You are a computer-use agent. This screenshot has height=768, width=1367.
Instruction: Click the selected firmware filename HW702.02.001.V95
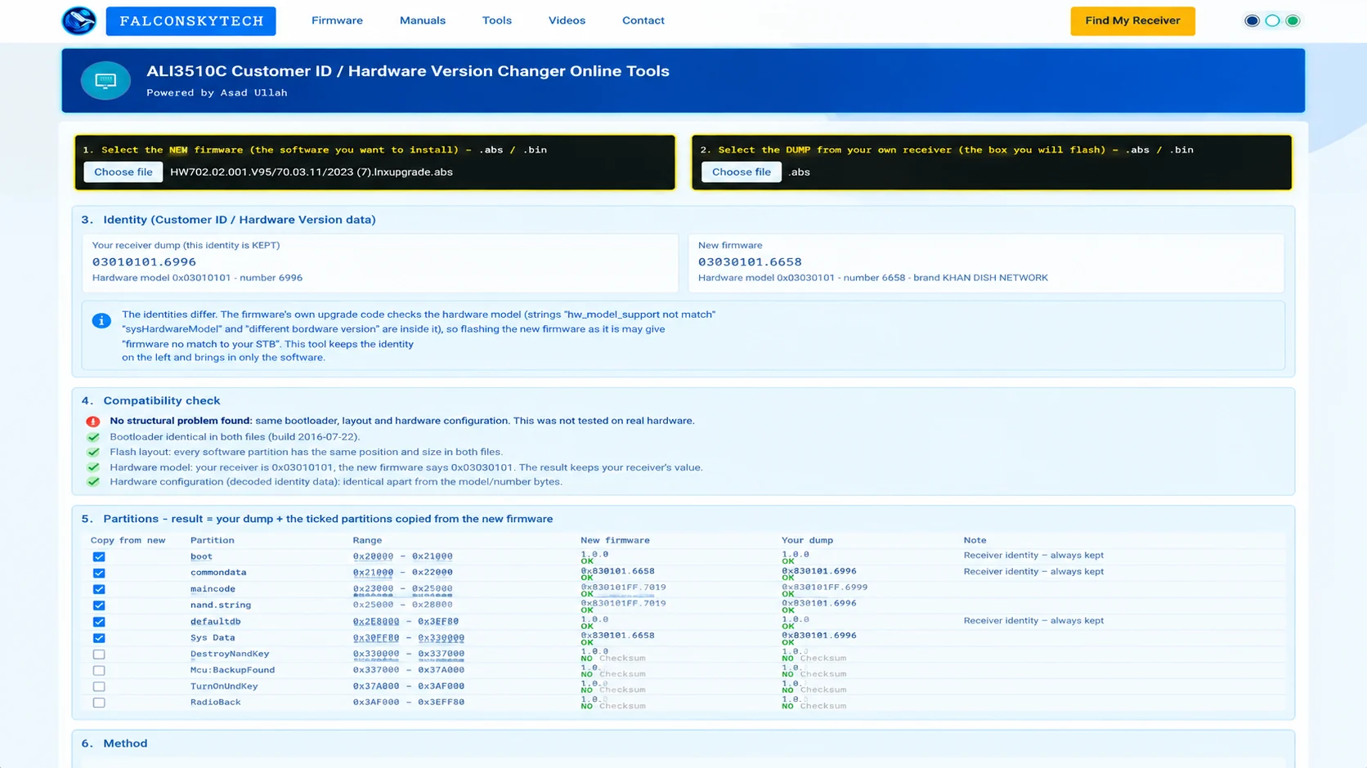(311, 172)
